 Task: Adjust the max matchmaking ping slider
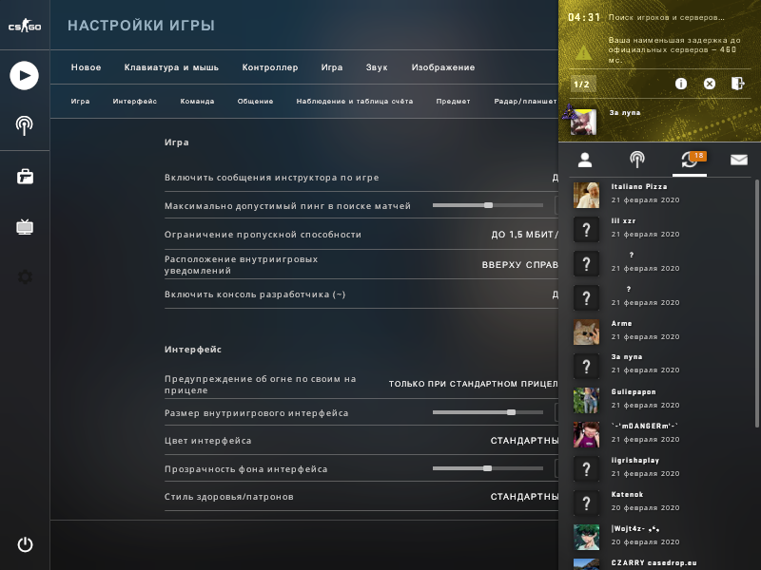pyautogui.click(x=488, y=205)
